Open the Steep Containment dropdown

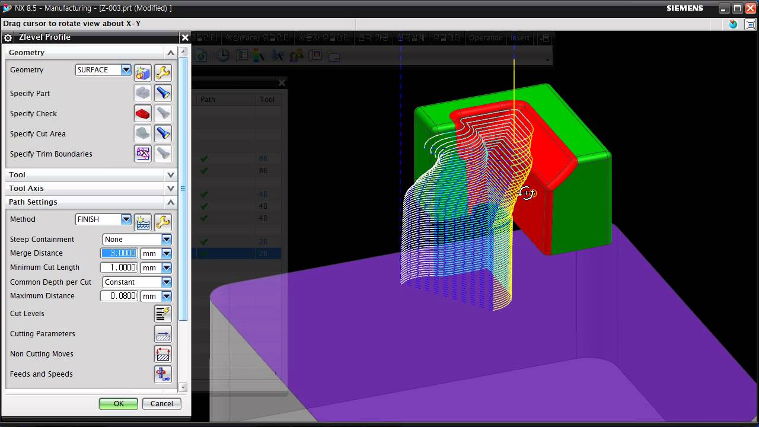click(x=166, y=240)
